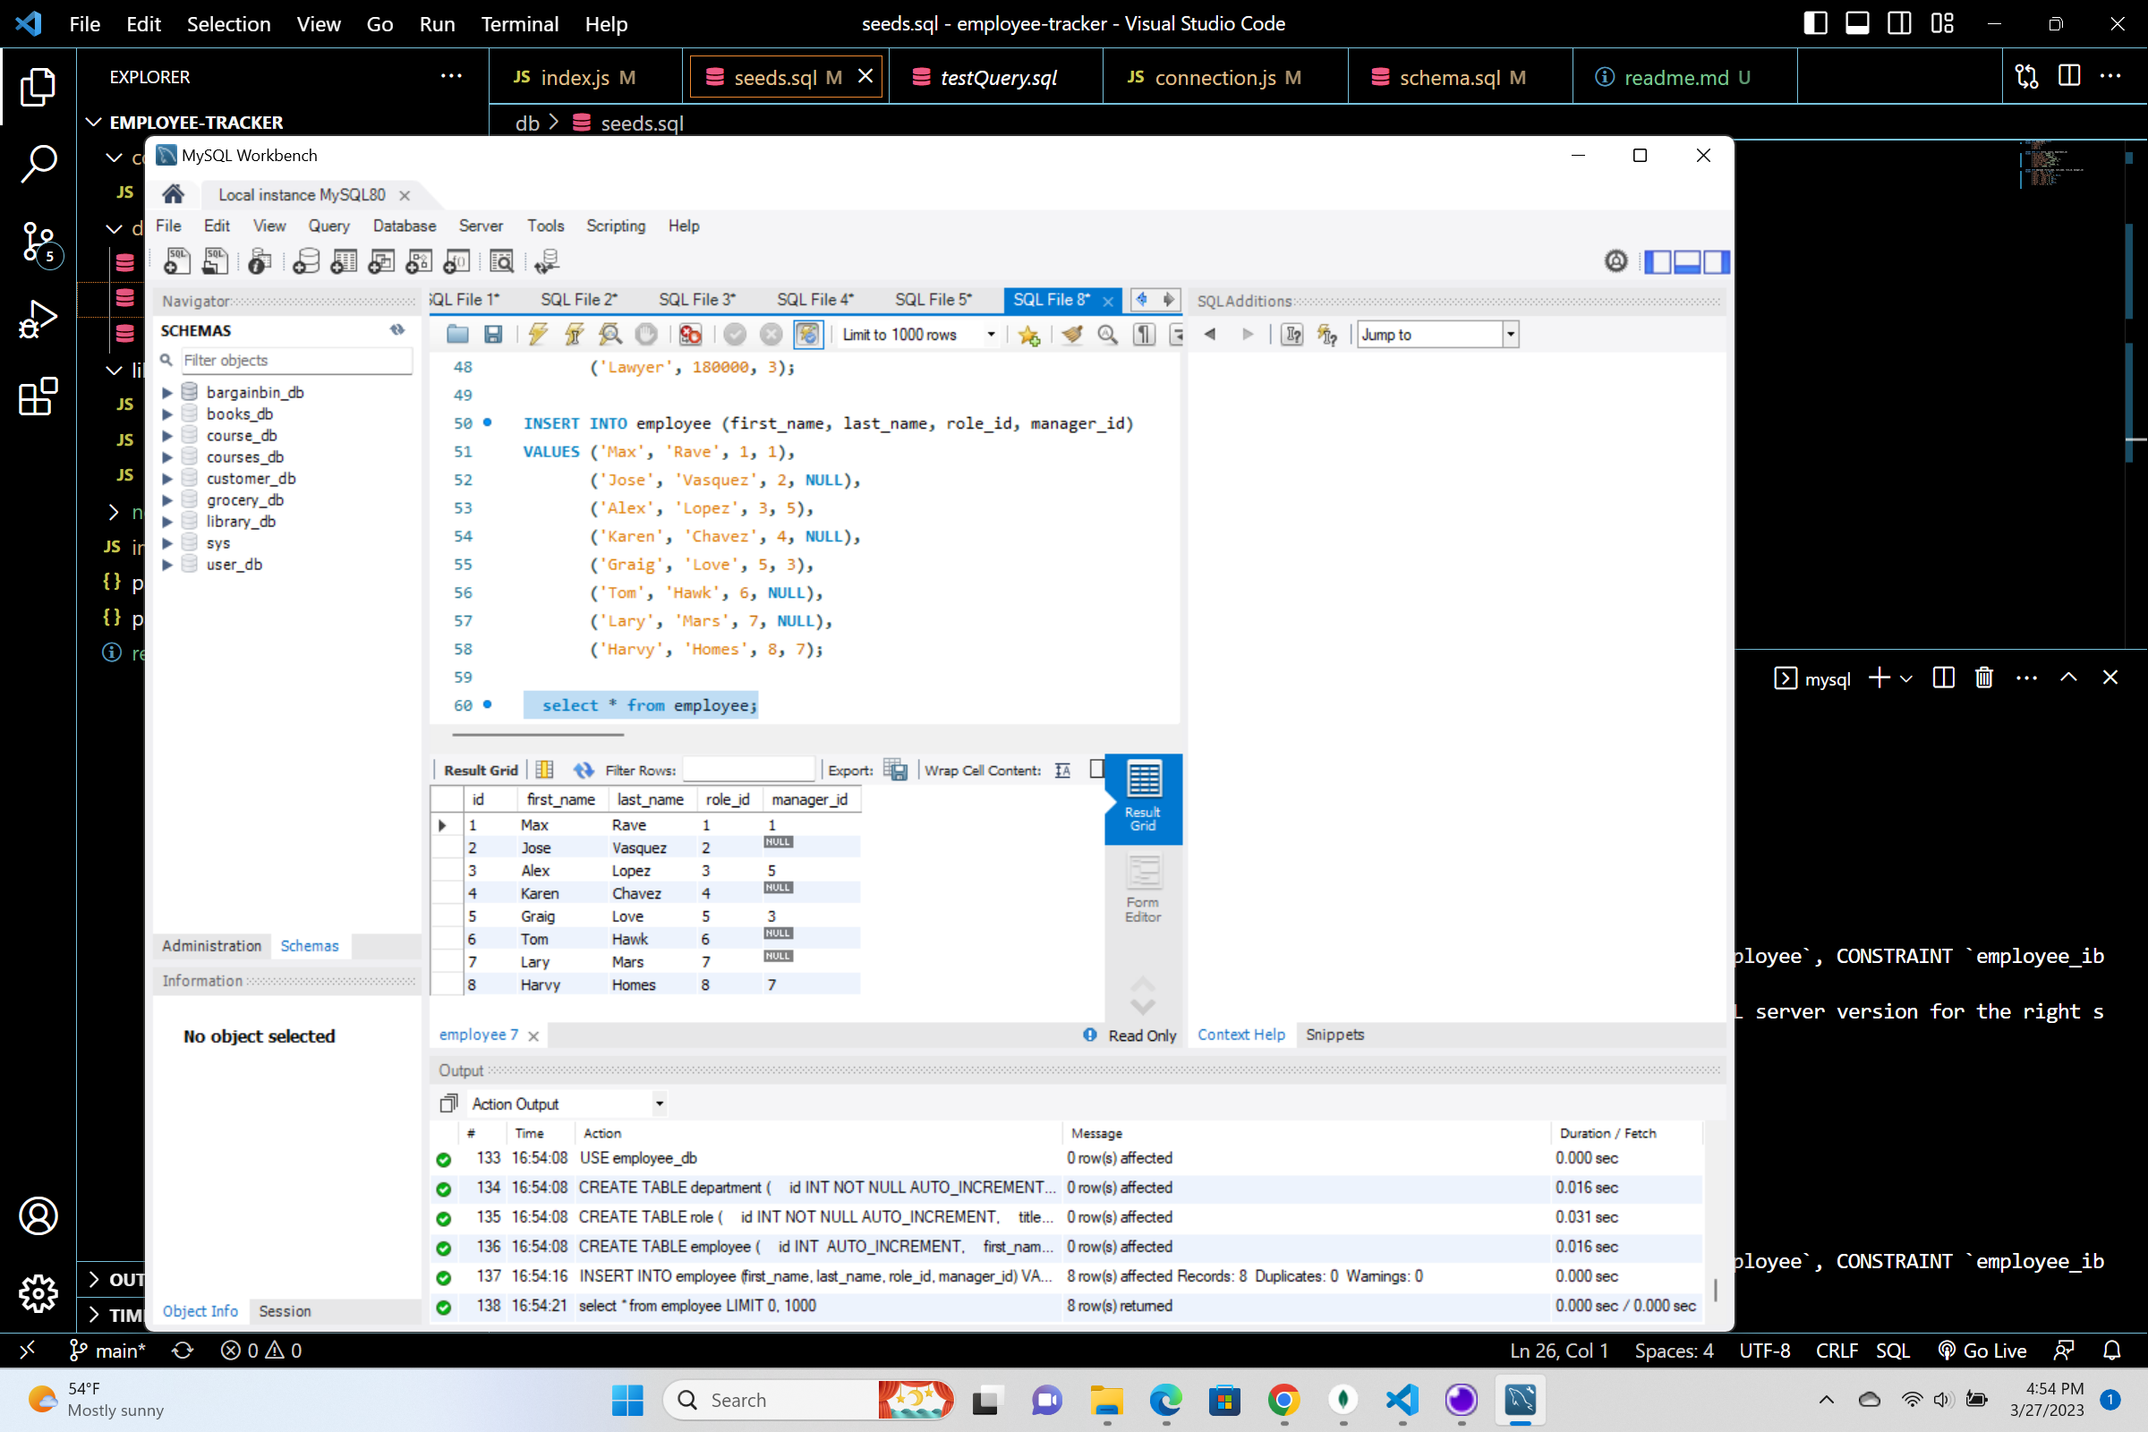This screenshot has width=2148, height=1432.
Task: Click the Output panel vertical scrollbar
Action: click(1714, 1288)
